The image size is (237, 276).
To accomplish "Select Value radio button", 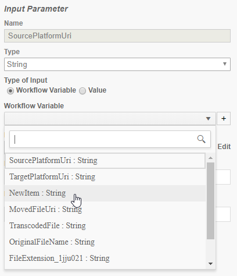I will 82,91.
